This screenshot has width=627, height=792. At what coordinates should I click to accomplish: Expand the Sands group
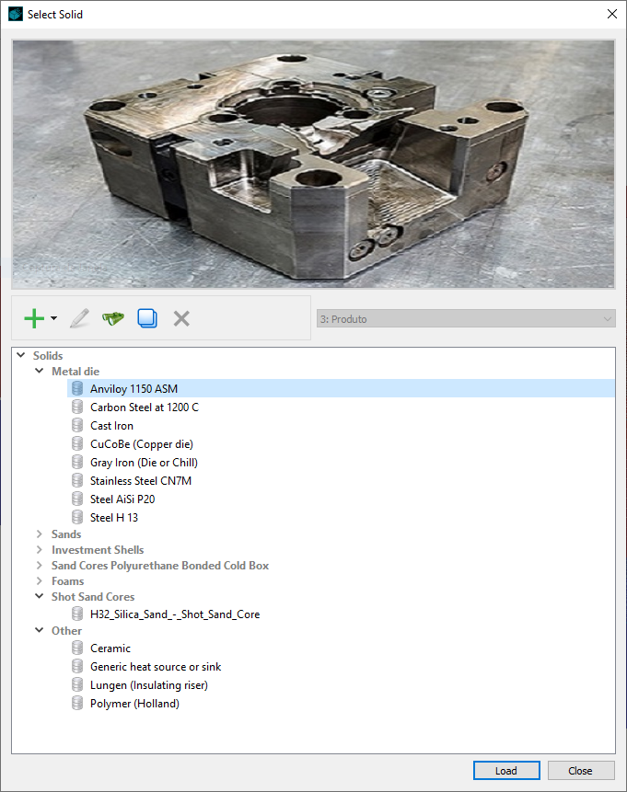[40, 534]
